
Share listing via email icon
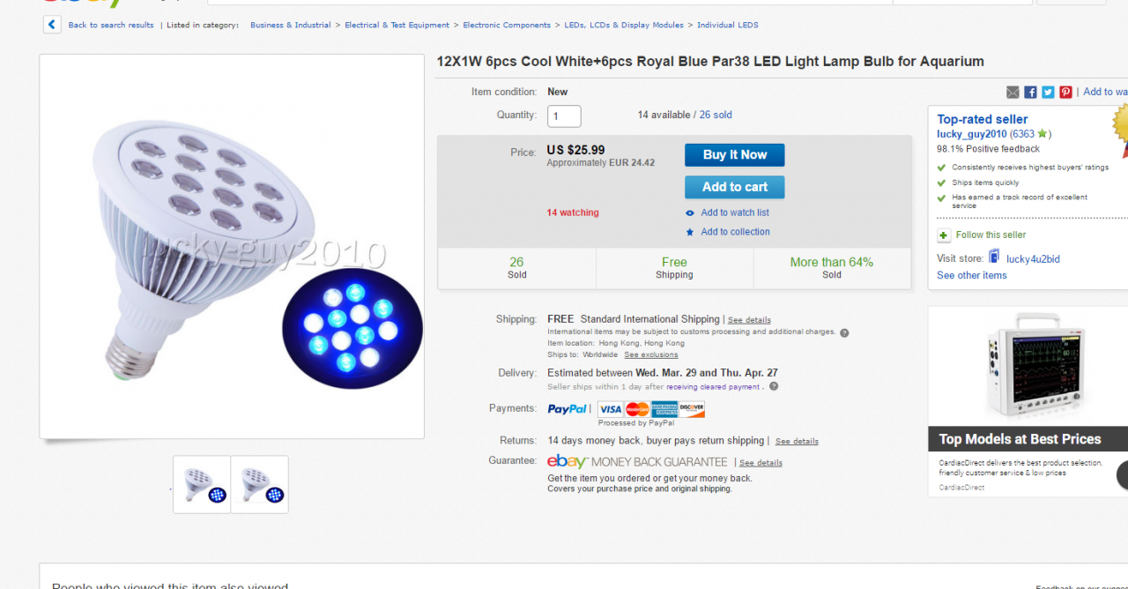tap(1013, 92)
